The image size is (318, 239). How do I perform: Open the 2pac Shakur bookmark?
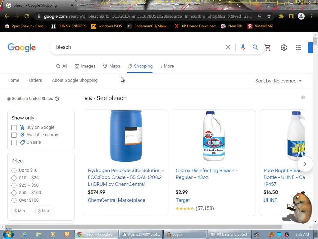(25, 26)
